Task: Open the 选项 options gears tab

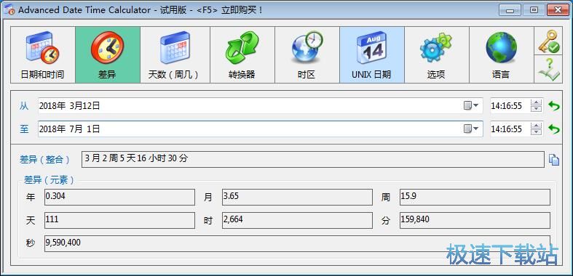Action: point(437,54)
